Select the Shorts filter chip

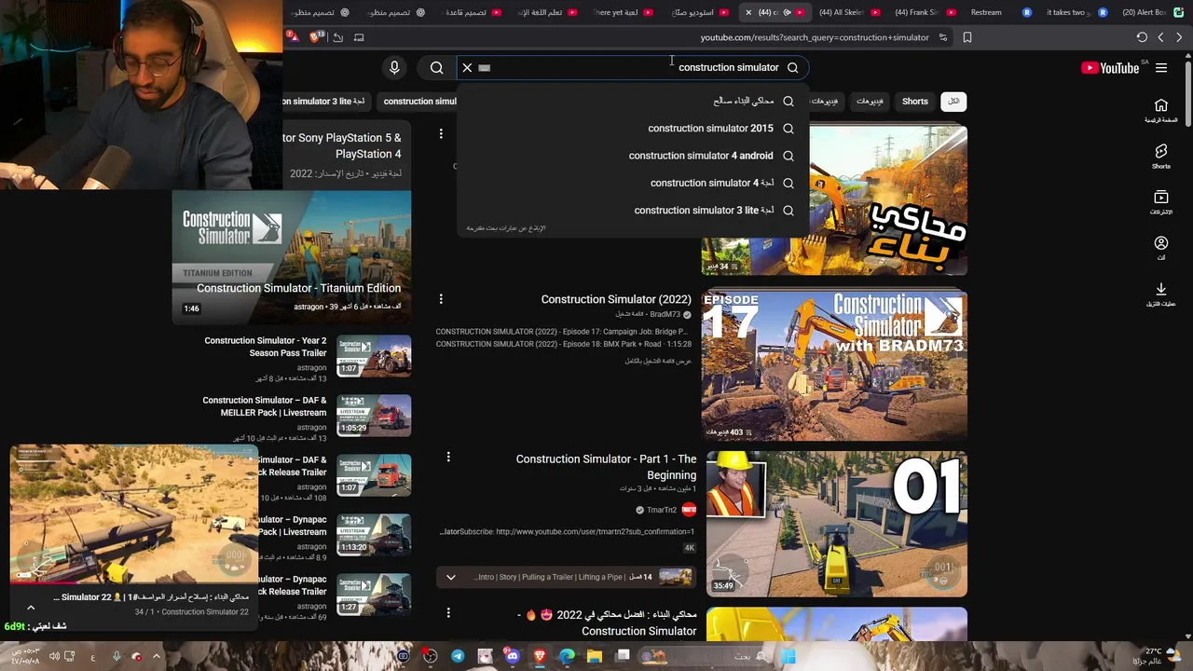point(914,101)
